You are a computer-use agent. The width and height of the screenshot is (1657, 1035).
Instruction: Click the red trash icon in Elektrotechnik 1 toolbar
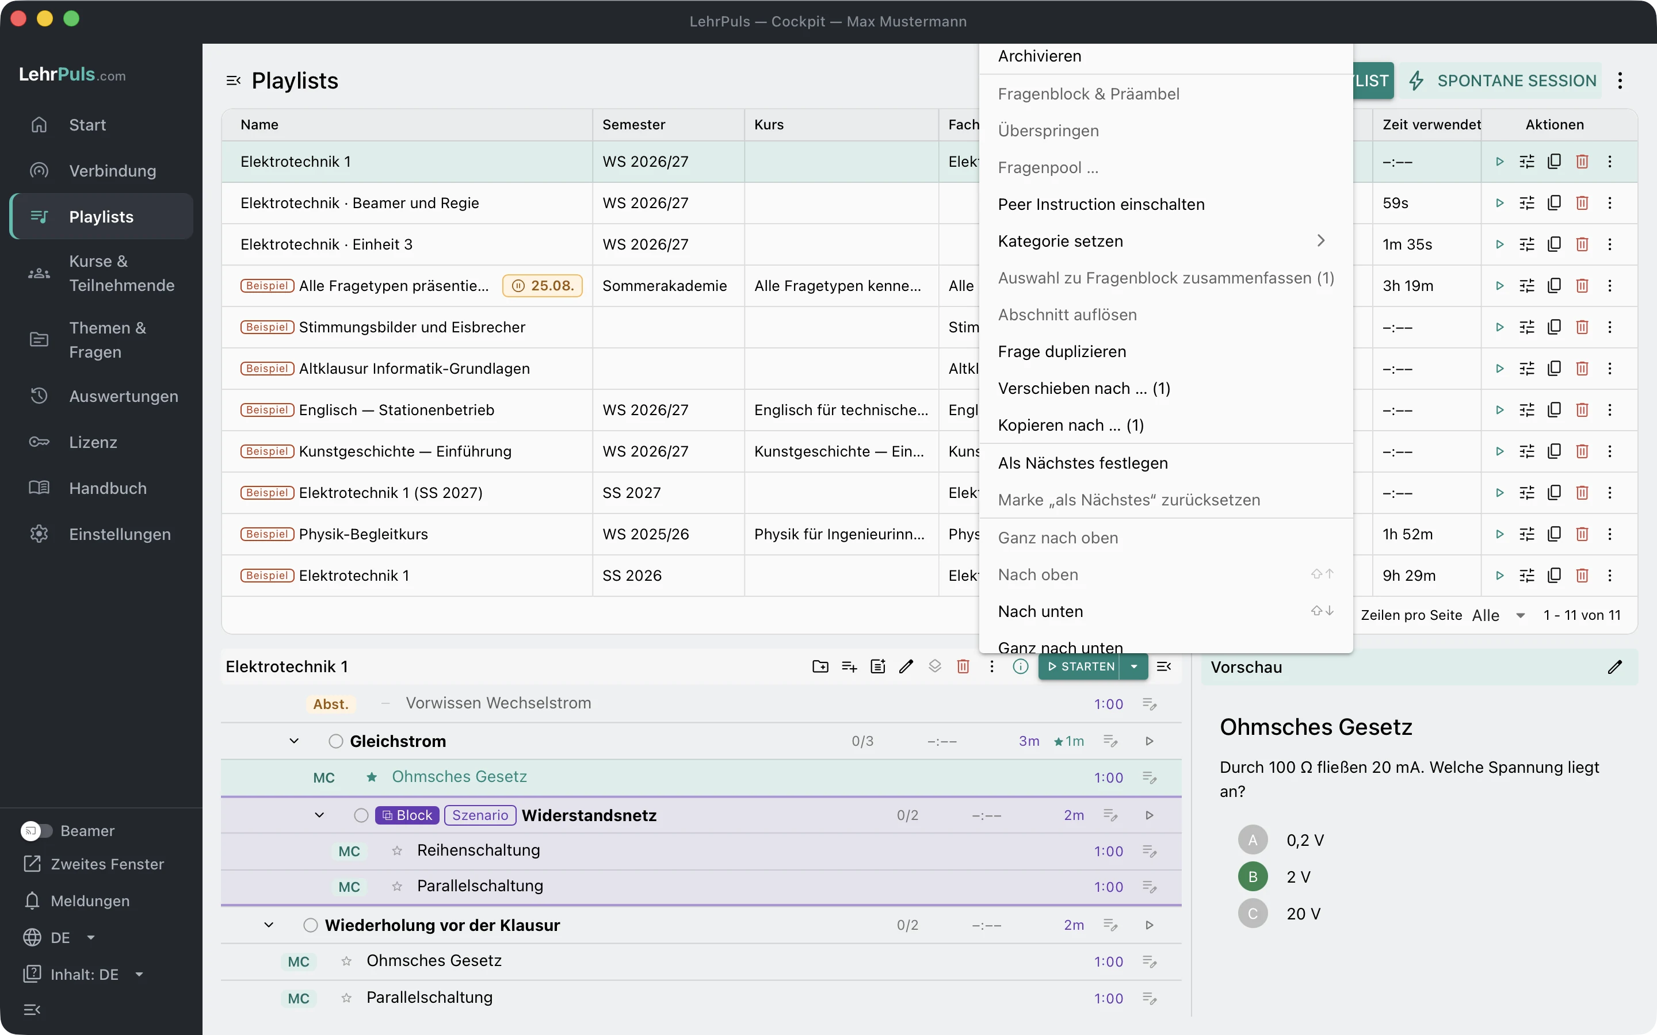tap(963, 666)
